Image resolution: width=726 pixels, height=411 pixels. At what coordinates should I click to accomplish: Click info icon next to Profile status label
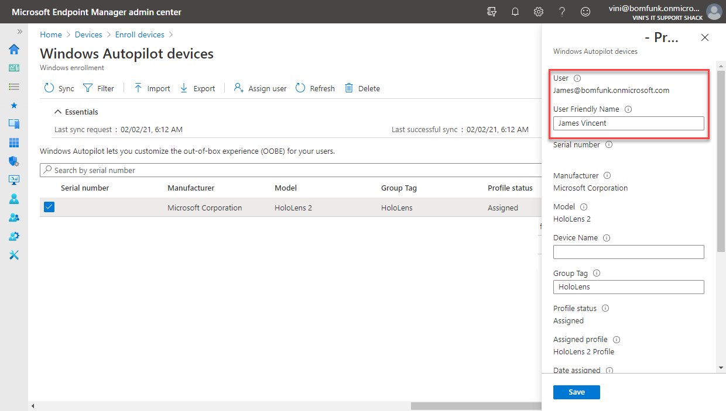605,309
